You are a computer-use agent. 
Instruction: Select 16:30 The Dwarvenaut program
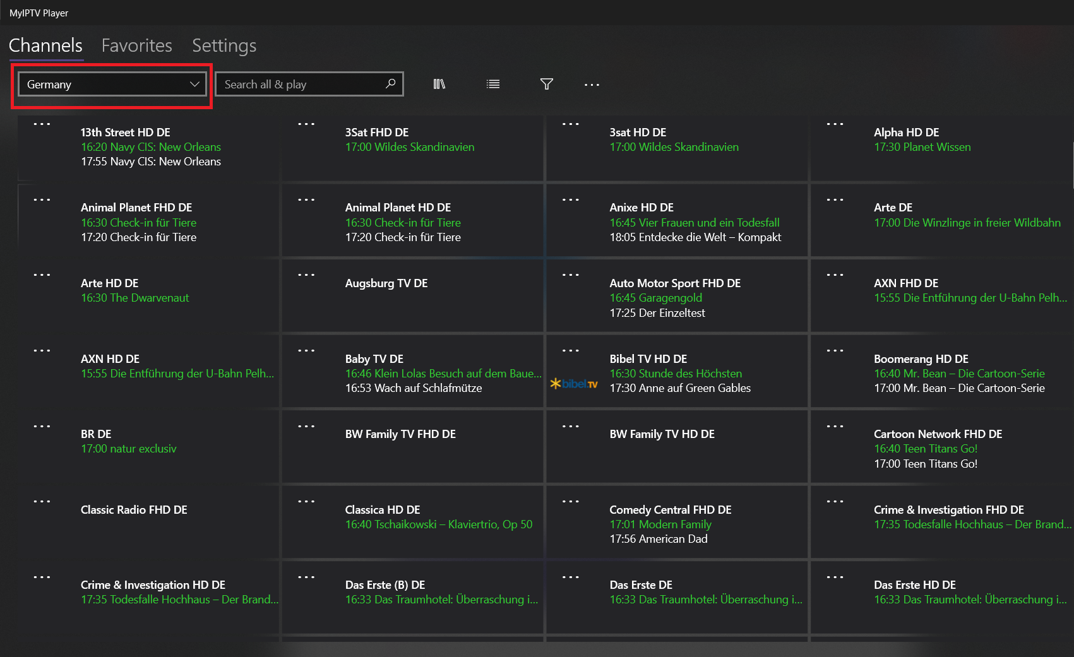(135, 298)
